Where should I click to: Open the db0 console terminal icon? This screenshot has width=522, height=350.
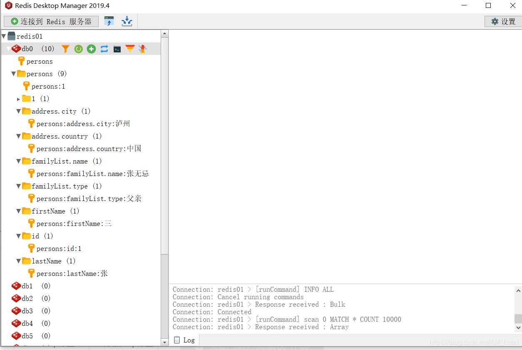click(117, 49)
